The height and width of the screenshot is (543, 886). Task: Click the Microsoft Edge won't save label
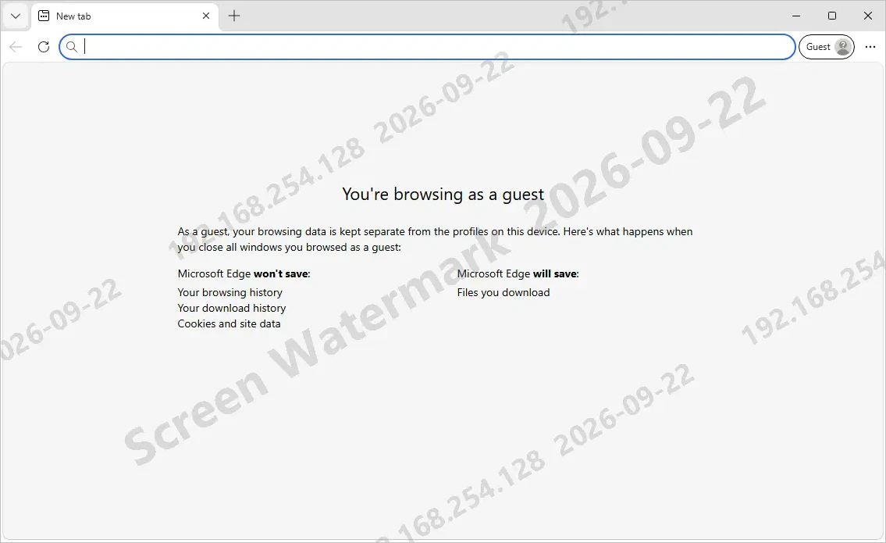click(244, 273)
